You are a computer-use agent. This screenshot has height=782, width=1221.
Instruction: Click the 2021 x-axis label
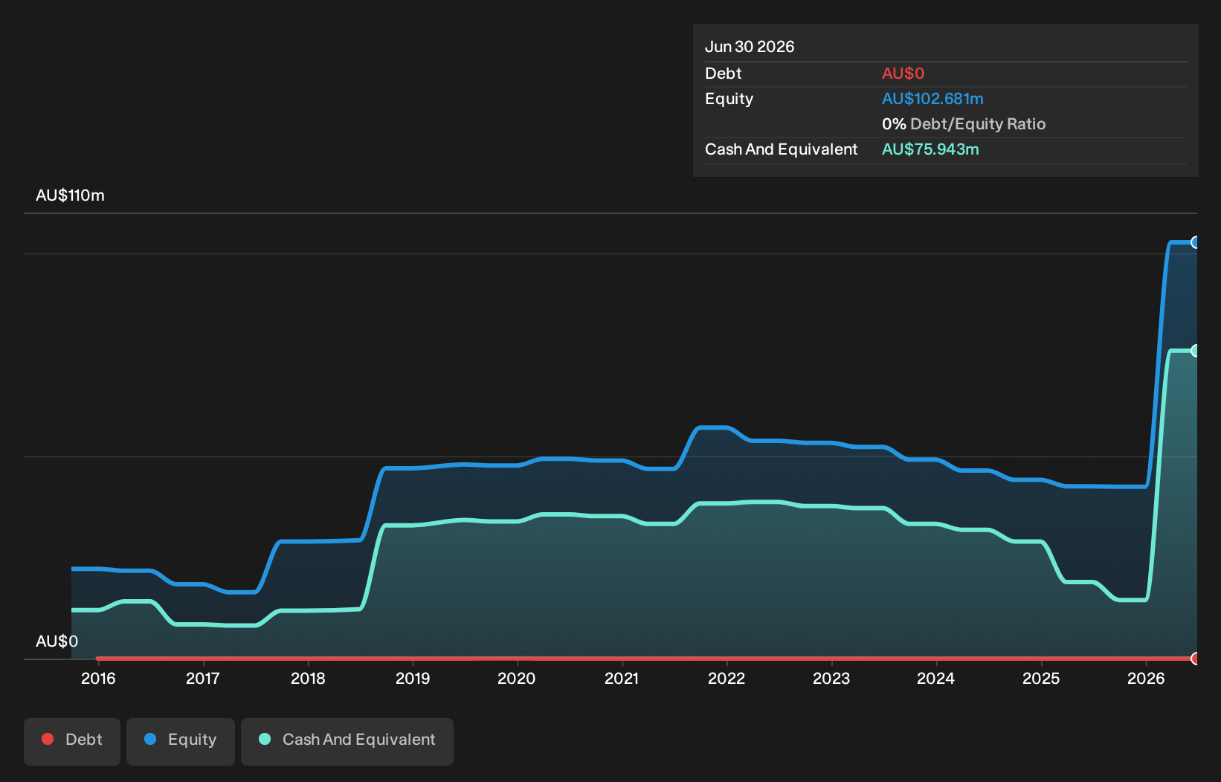[x=622, y=679]
